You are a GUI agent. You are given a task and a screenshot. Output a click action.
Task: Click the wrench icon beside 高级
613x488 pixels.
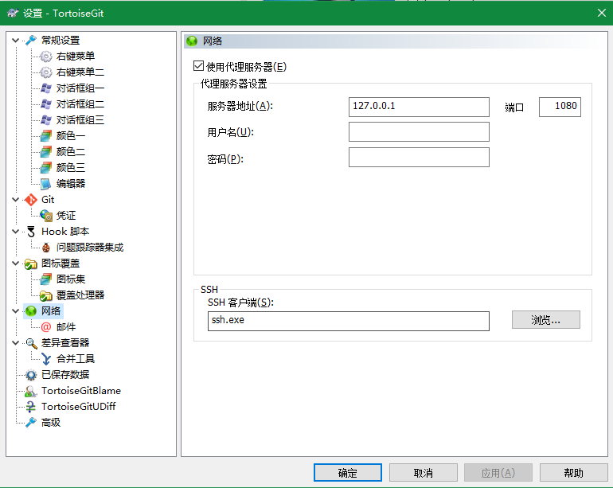31,423
